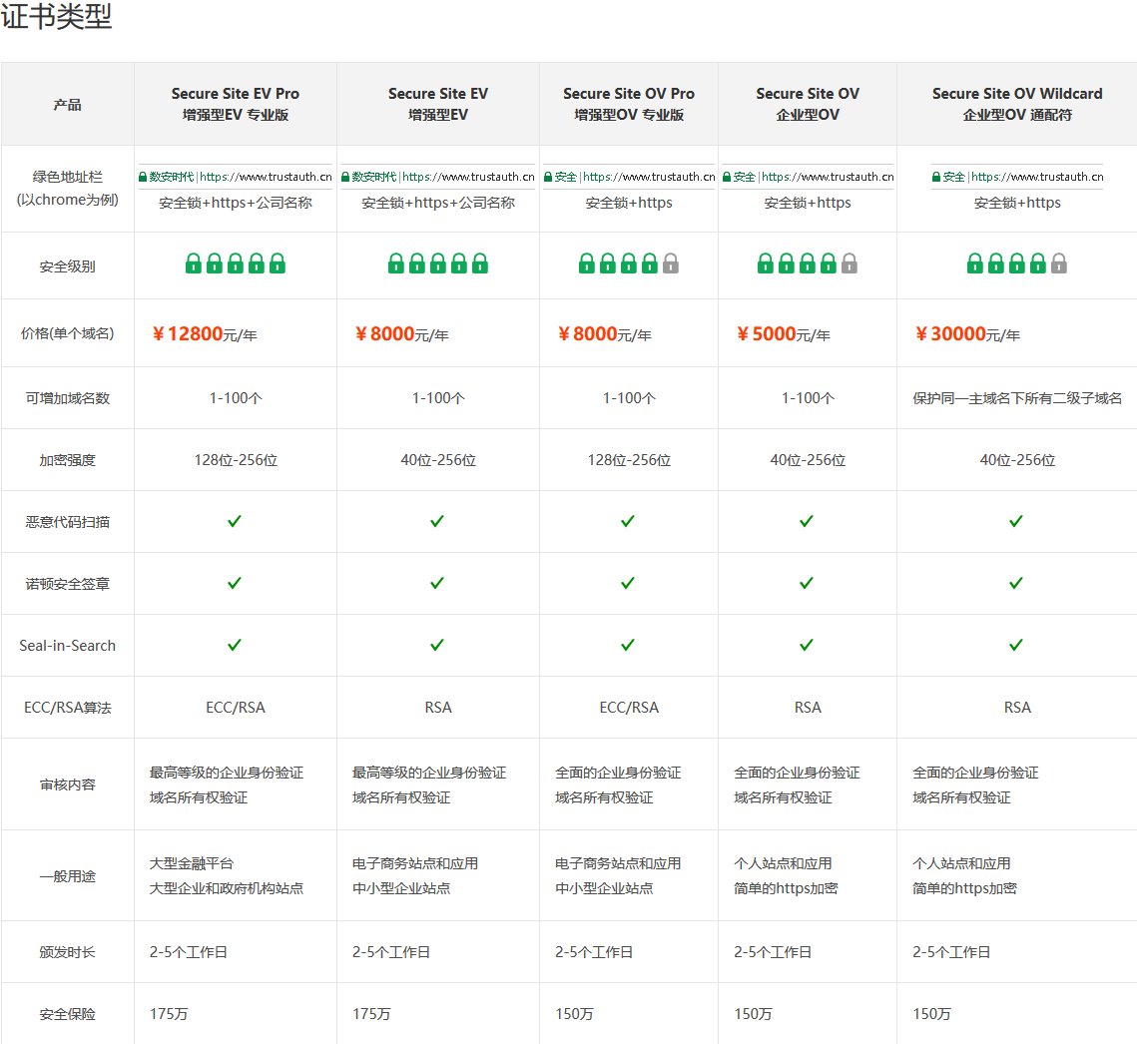Select the Secure Site OV Wildcard column header
Screen dimensions: 1137x1044
(x=1016, y=104)
